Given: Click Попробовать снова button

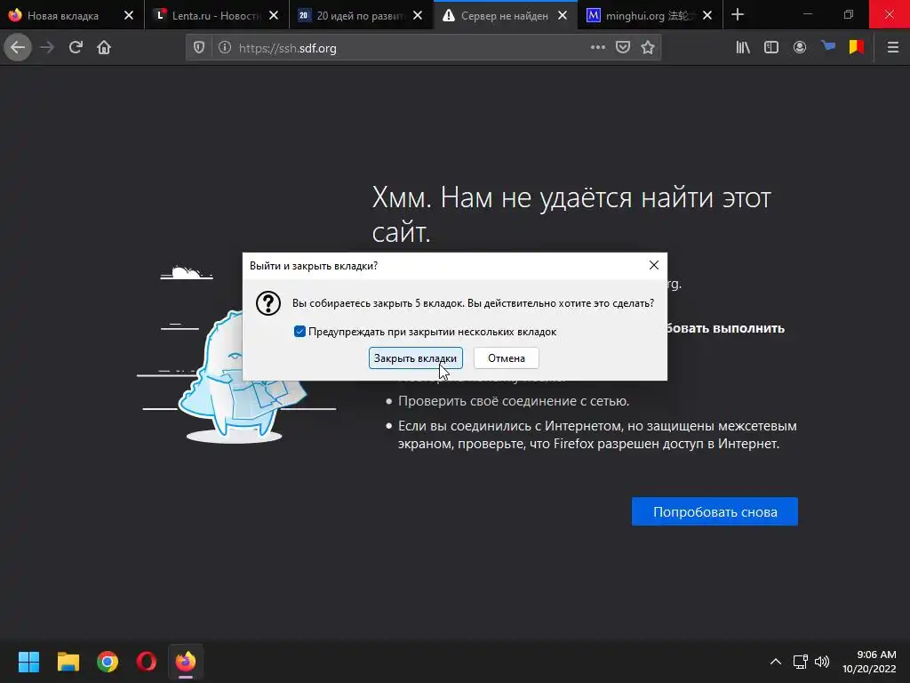Looking at the screenshot, I should click(714, 511).
